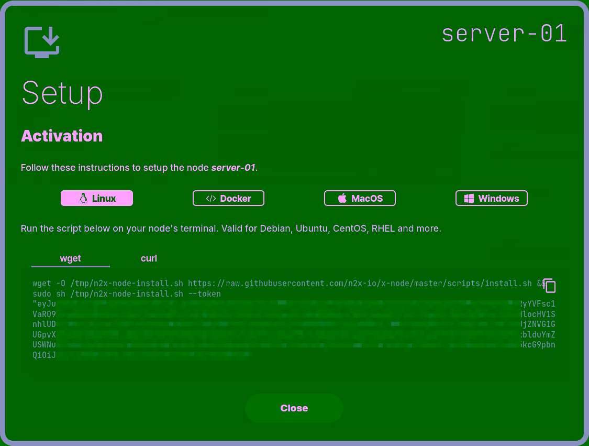Select Linux as the setup platform
The width and height of the screenshot is (589, 446).
point(96,198)
